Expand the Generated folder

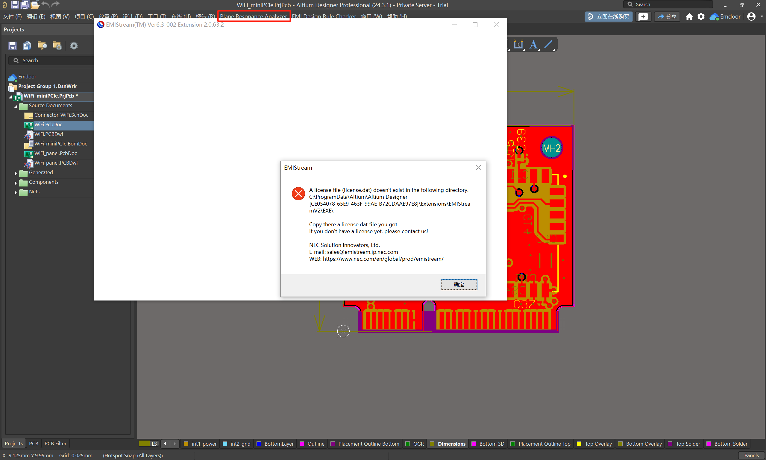(x=16, y=173)
